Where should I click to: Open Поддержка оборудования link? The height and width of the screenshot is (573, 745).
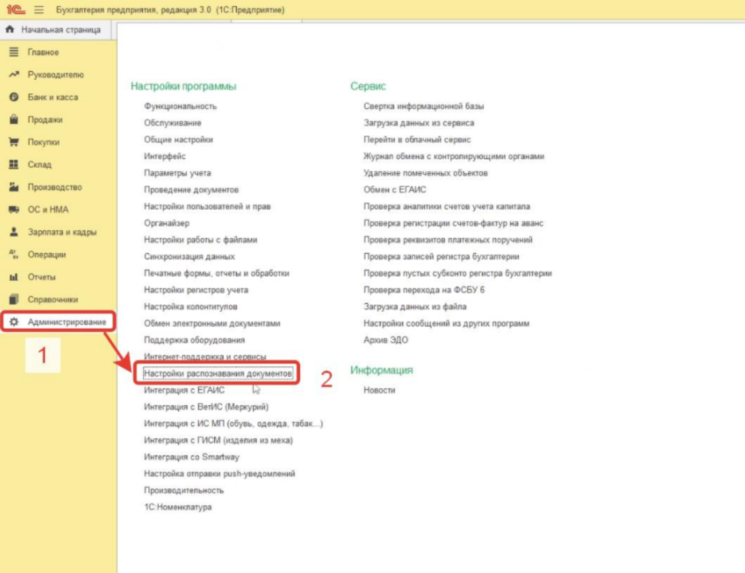coord(194,340)
